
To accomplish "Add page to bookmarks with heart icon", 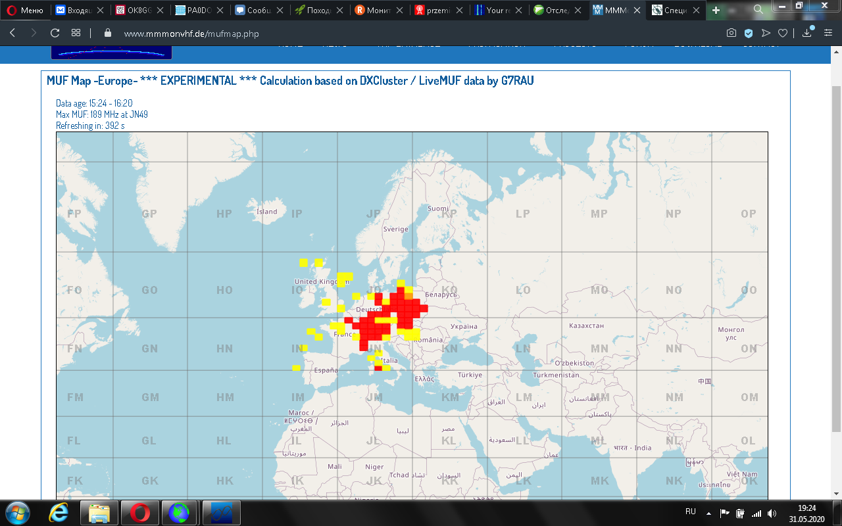I will pyautogui.click(x=782, y=33).
